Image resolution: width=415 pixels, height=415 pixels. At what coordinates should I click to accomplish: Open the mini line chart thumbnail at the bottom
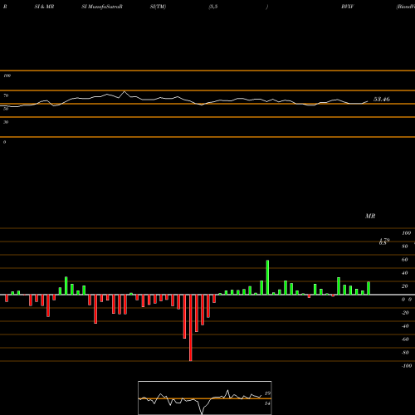tap(205, 398)
